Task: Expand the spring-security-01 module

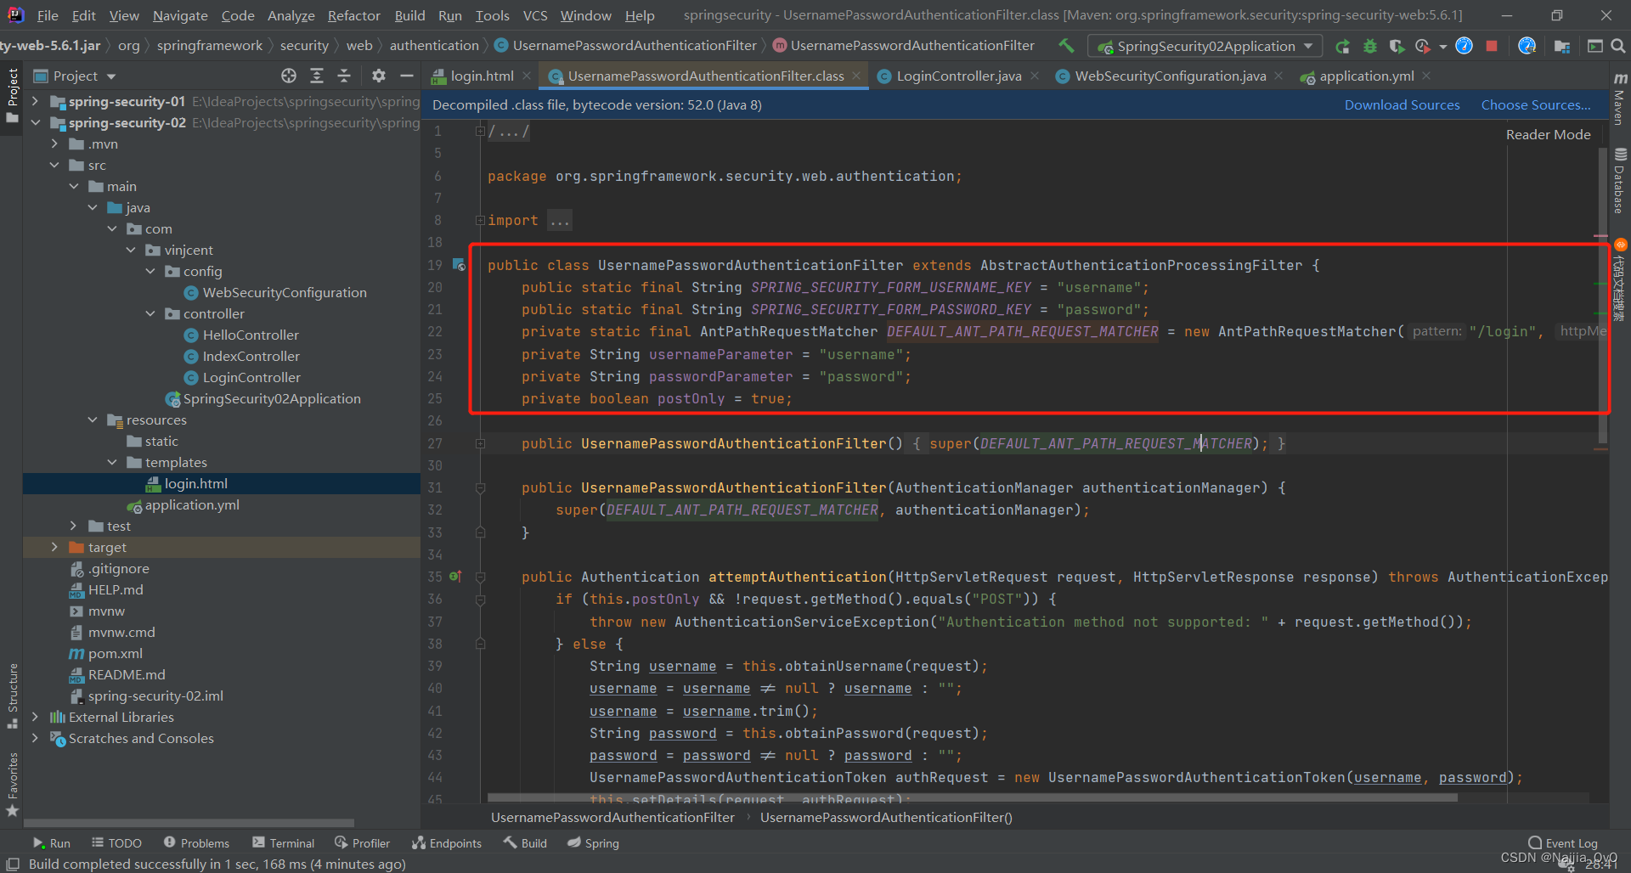Action: [x=35, y=101]
